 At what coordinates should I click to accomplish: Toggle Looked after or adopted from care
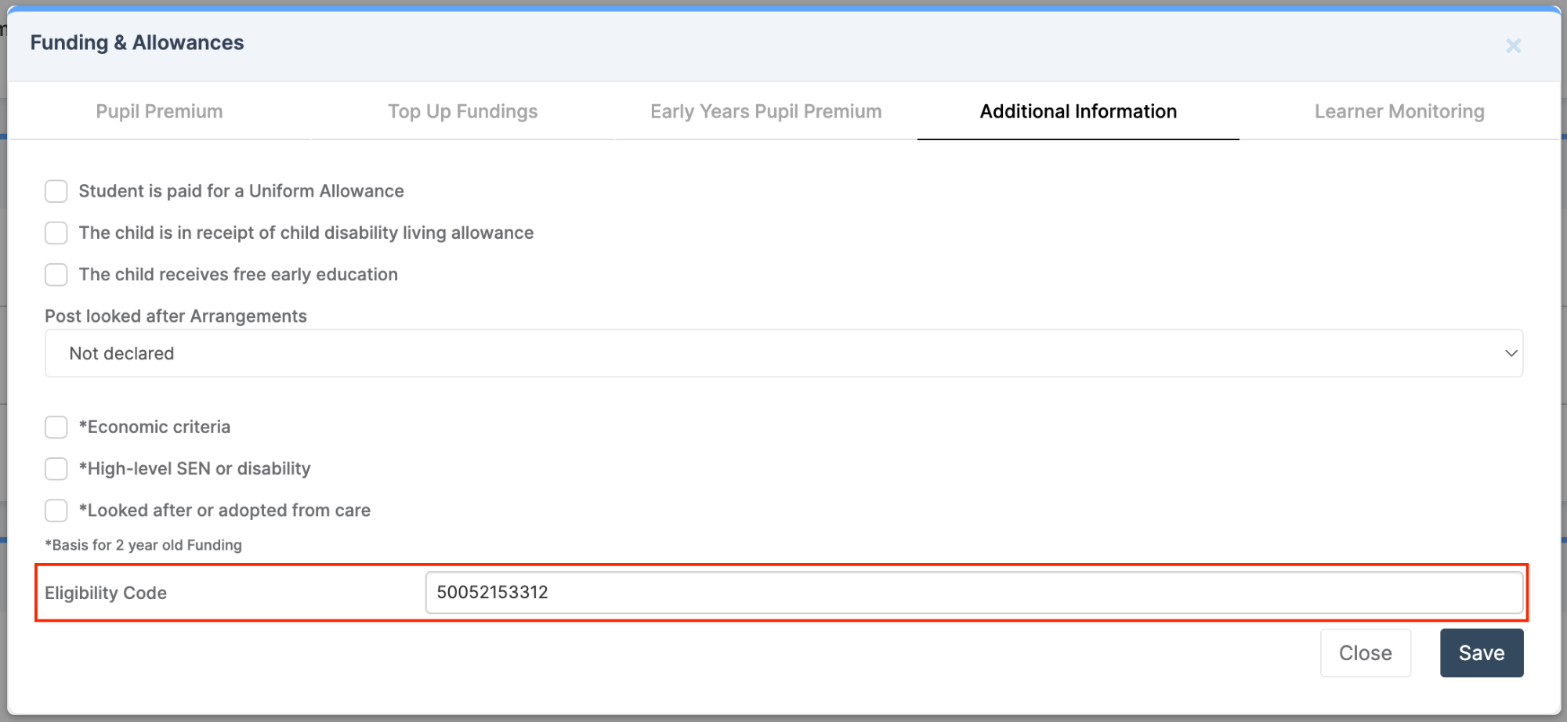(x=56, y=510)
